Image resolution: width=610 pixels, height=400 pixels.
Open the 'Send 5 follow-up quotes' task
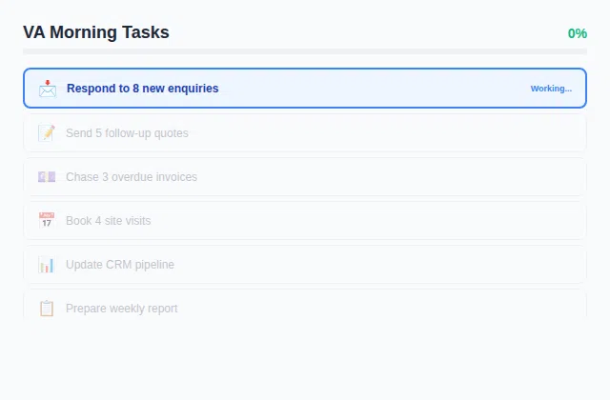coord(127,133)
